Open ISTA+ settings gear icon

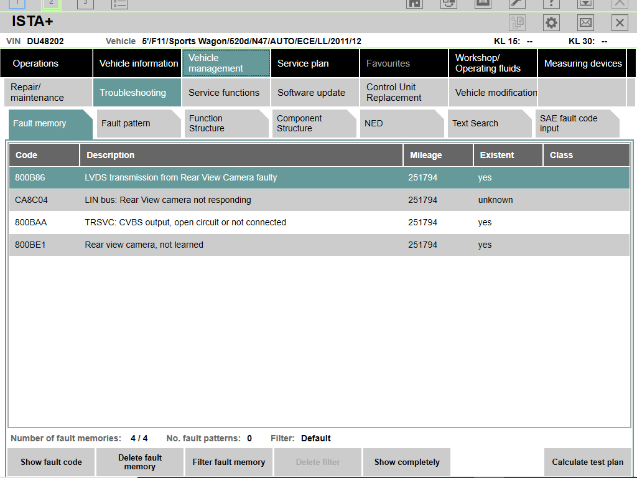551,22
